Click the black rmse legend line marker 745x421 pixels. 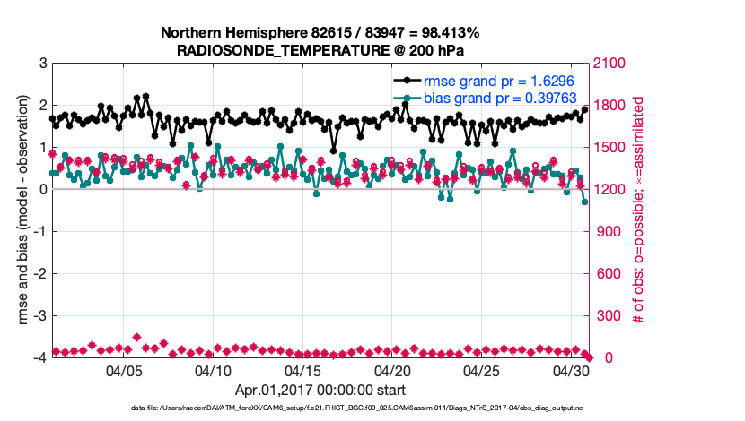407,82
